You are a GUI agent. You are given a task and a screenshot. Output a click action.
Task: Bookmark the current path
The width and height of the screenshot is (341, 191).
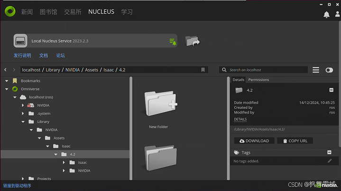203,70
